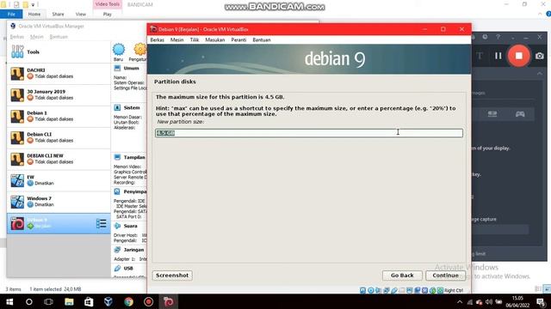551x309 pixels.
Task: Show hidden system tray icons chevron
Action: 460,302
